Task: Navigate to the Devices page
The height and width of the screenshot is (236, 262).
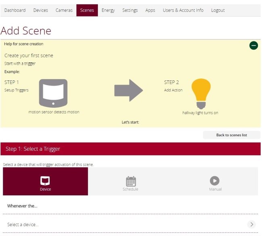Action: [x=40, y=10]
